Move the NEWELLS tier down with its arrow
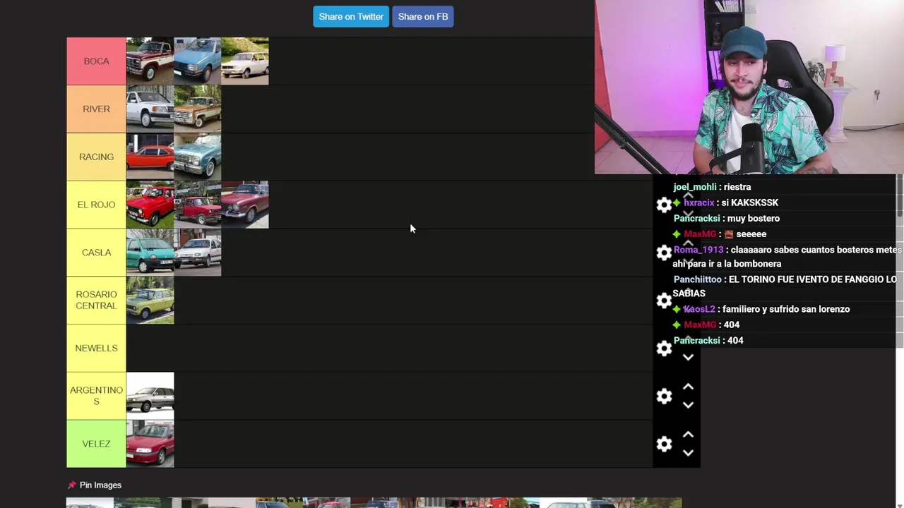Viewport: 904px width, 508px height. pos(688,358)
